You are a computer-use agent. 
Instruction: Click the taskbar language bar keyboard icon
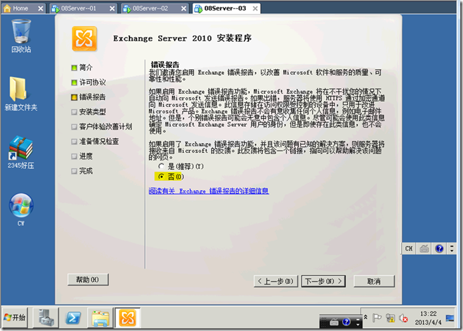334,322
